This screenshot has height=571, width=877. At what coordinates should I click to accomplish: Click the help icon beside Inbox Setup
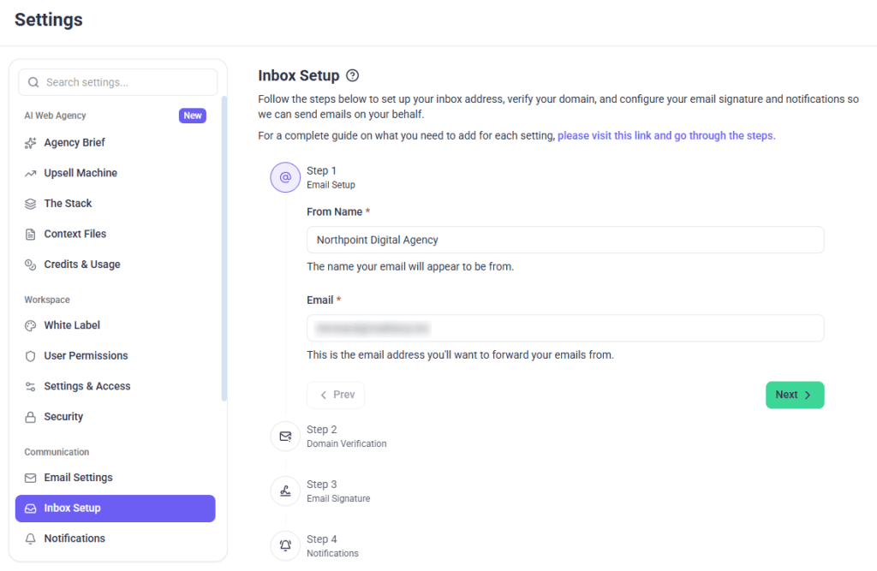click(x=352, y=75)
